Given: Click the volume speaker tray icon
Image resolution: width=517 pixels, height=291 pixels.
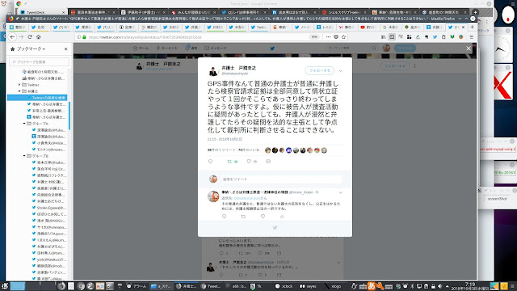Looking at the screenshot, I should click(440, 286).
